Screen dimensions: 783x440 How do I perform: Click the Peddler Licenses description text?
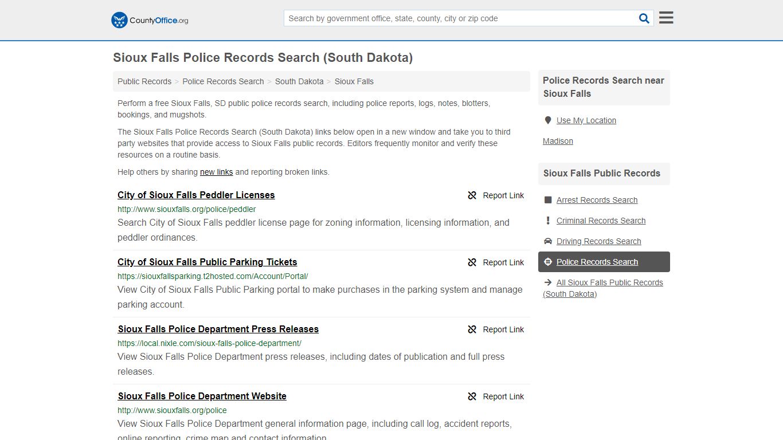[x=314, y=230]
